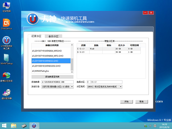Click 添加映像至列表 button

click(x=52, y=77)
